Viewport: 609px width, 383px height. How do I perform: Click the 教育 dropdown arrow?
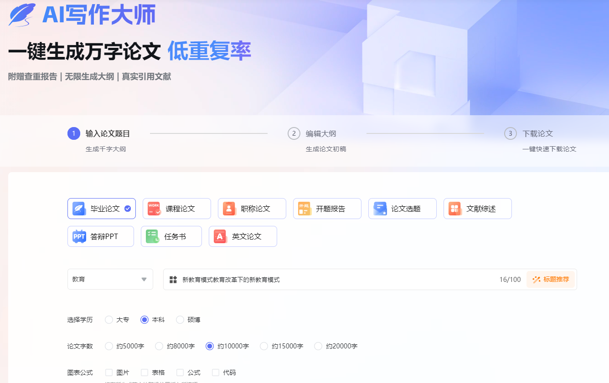tap(144, 280)
